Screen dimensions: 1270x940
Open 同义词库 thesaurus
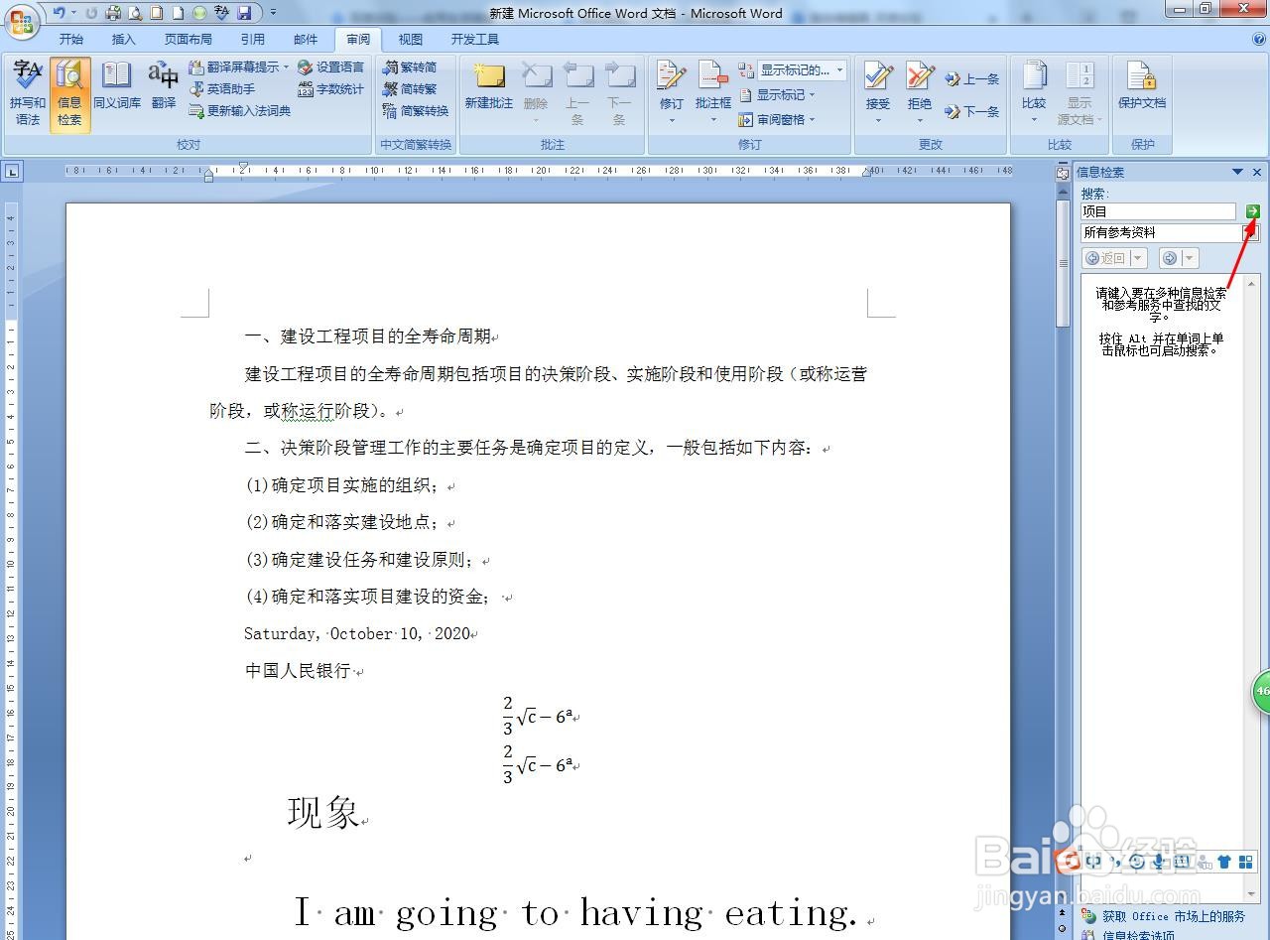pos(117,86)
